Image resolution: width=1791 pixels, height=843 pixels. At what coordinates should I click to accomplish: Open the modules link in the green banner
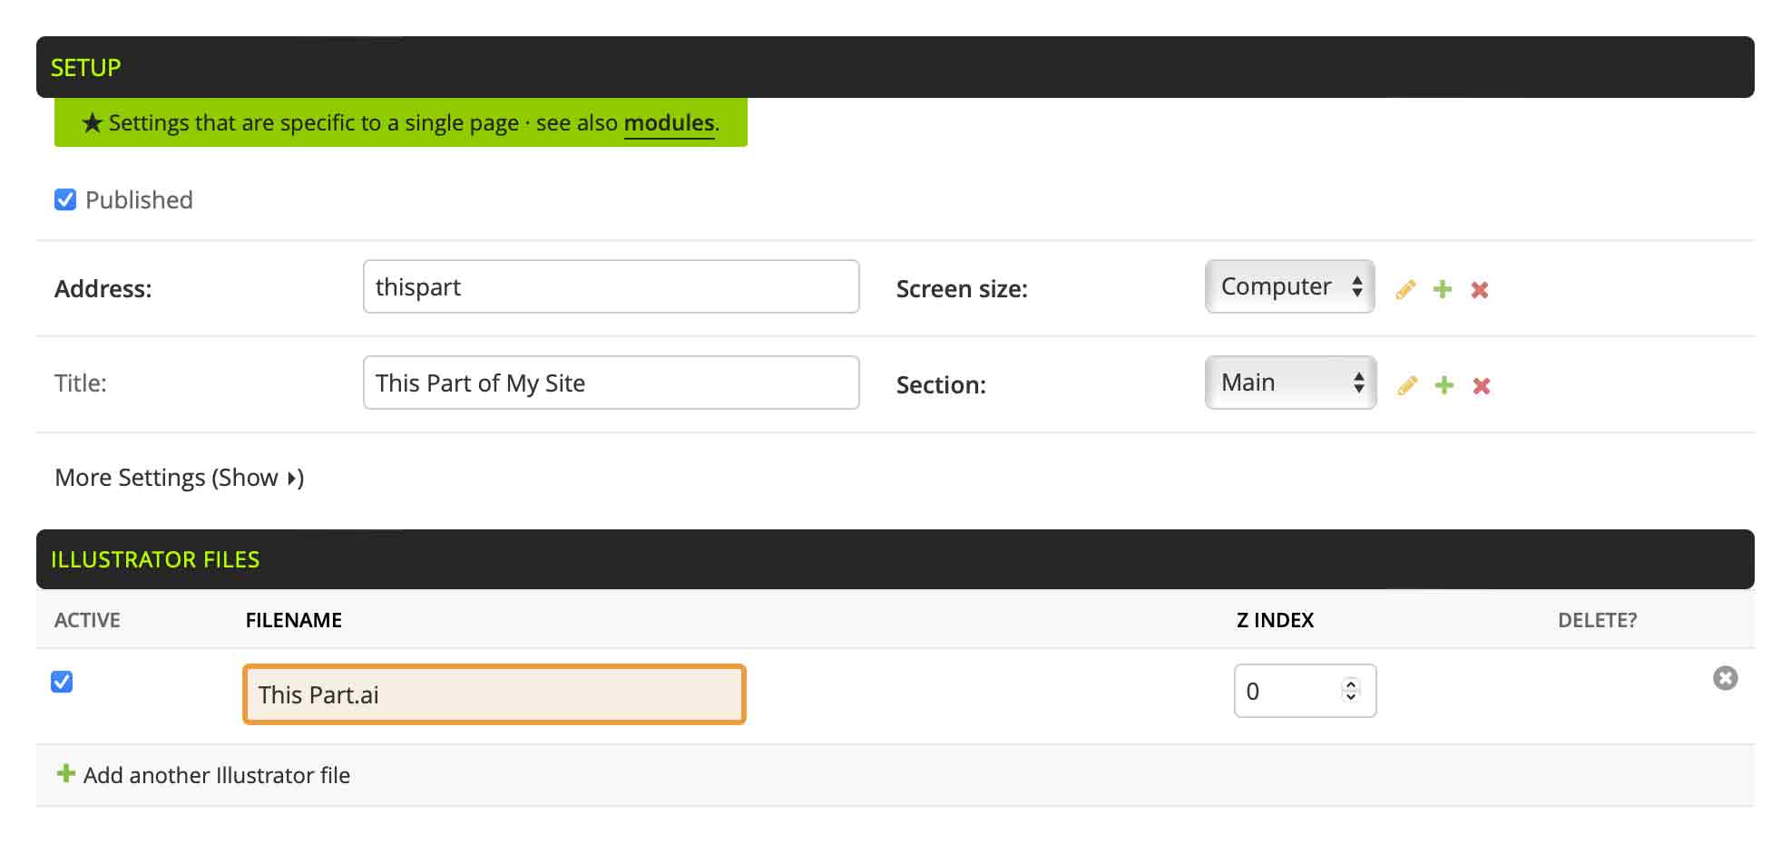[x=669, y=123]
